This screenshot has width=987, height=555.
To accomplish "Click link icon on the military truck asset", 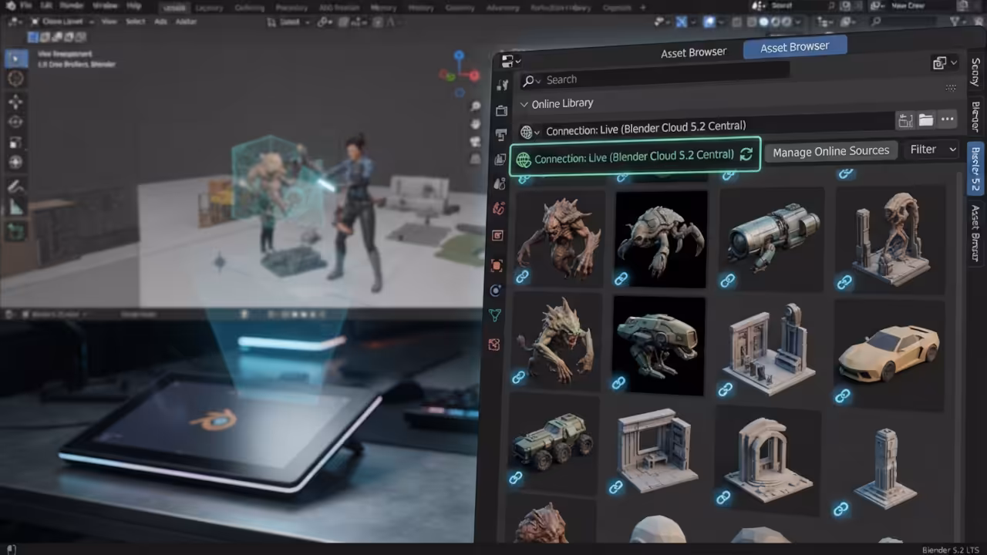I will click(516, 478).
